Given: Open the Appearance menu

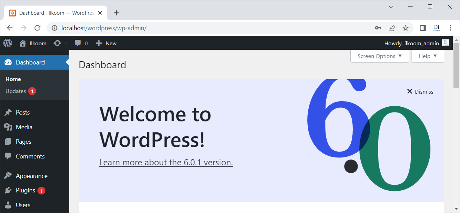Looking at the screenshot, I should click(34, 176).
